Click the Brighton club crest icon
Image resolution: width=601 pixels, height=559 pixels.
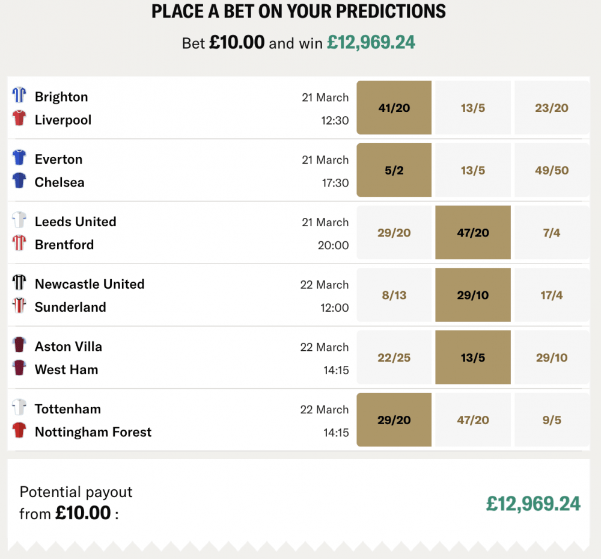click(19, 94)
